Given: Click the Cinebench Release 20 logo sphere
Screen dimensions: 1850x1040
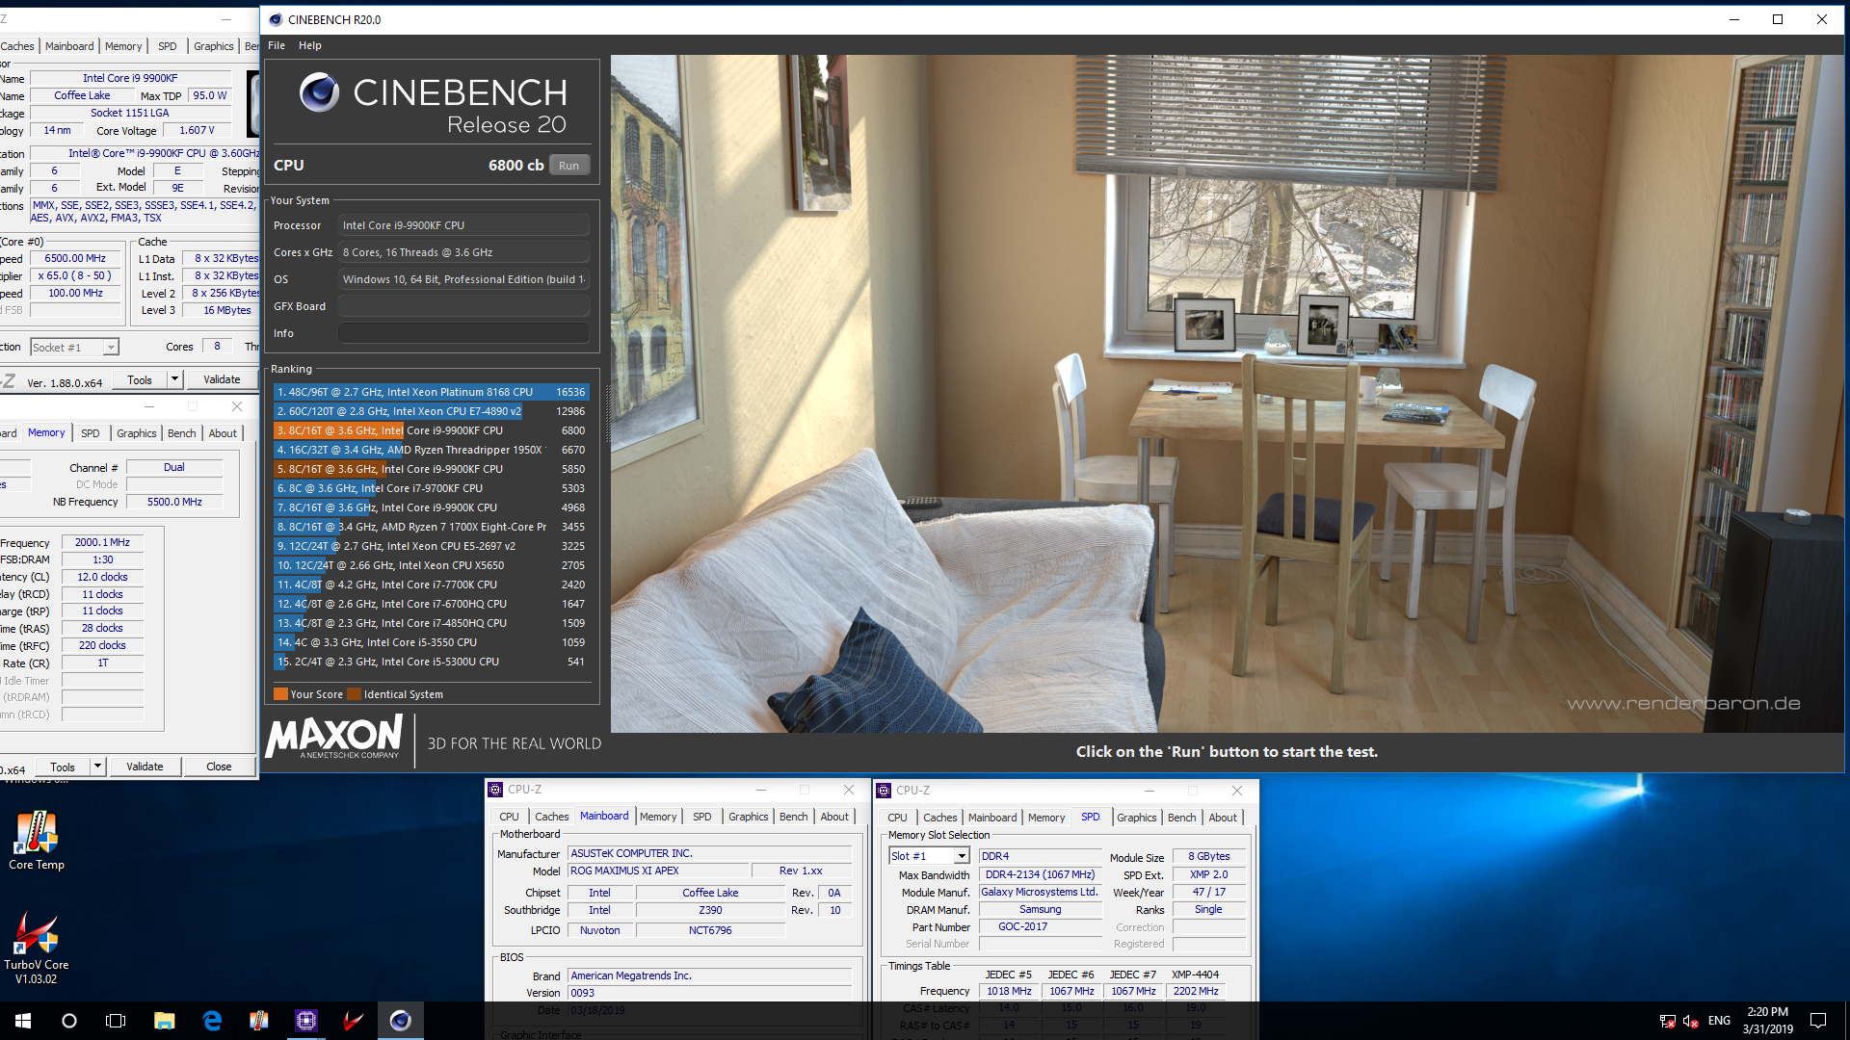Looking at the screenshot, I should 319,92.
